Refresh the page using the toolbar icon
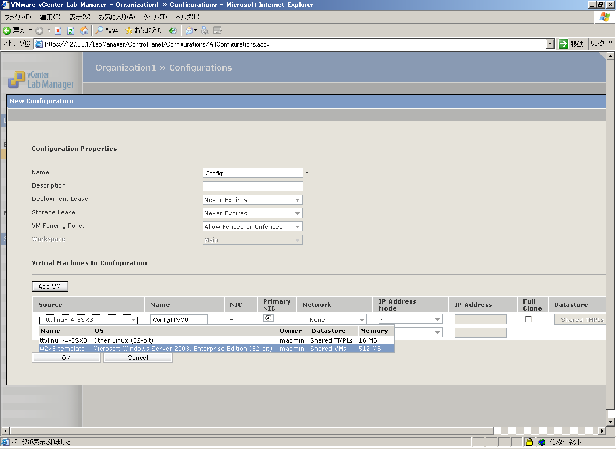 [71, 30]
